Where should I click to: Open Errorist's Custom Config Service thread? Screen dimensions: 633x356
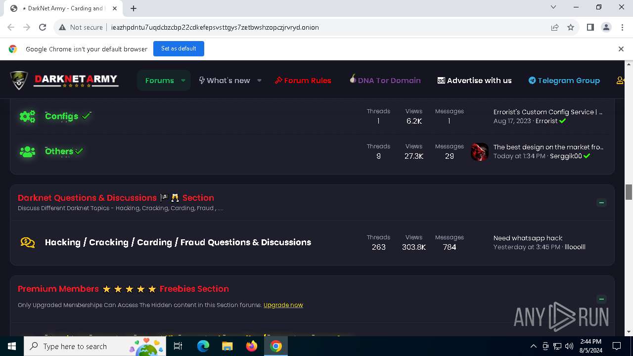click(x=548, y=112)
